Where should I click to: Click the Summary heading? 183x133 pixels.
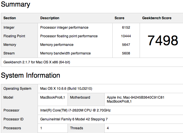point(16,5)
